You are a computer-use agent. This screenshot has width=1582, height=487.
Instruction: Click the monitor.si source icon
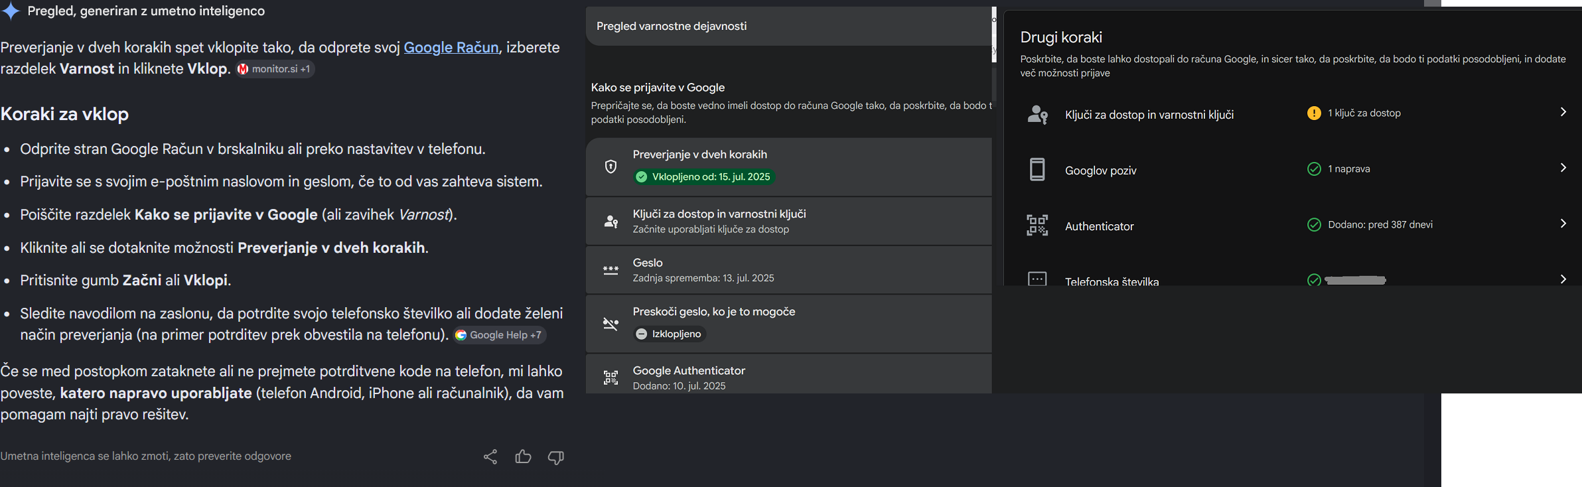click(x=243, y=69)
